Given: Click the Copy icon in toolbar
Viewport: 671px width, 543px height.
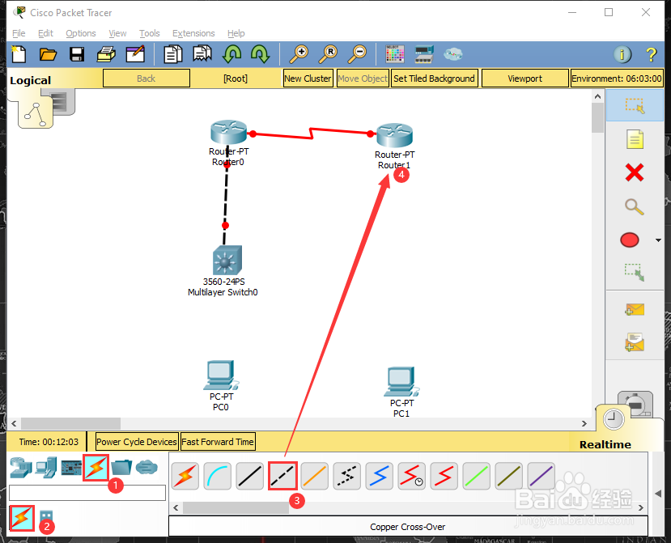Looking at the screenshot, I should tap(173, 54).
